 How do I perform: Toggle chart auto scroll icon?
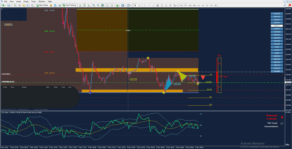pyautogui.click(x=108, y=5)
